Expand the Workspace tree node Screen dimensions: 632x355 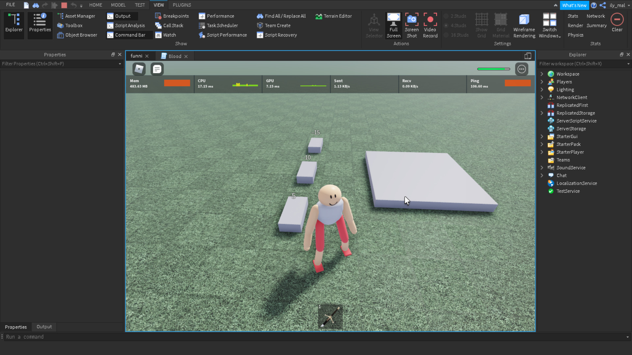542,74
